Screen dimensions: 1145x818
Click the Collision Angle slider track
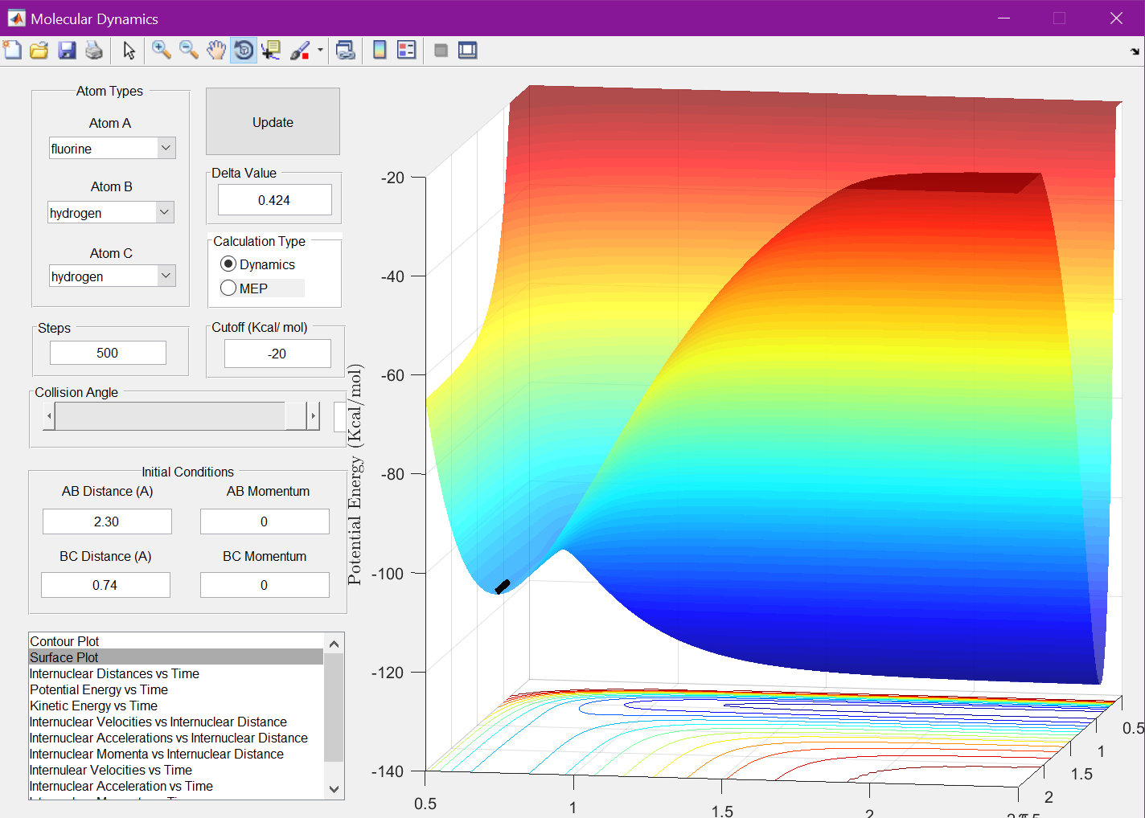point(169,416)
